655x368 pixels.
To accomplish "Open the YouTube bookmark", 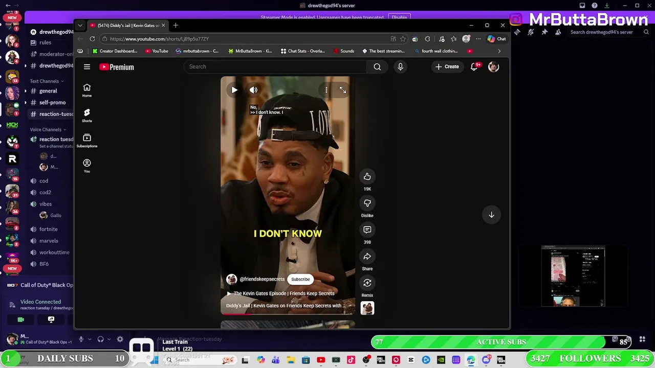I will coord(157,51).
